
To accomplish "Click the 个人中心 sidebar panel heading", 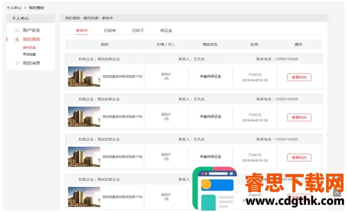I will click(x=20, y=19).
